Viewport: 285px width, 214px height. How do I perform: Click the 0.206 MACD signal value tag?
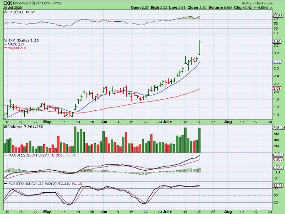pos(278,159)
